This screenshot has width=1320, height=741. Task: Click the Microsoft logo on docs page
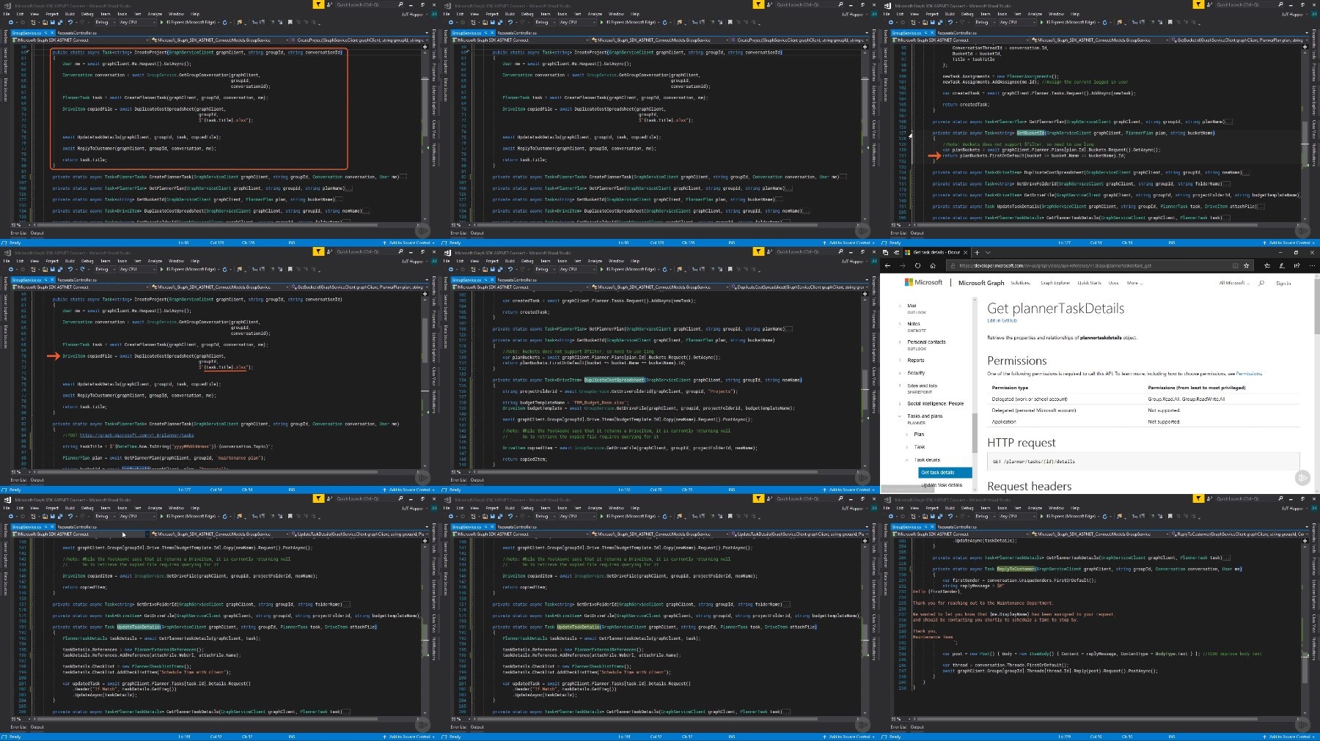click(923, 282)
